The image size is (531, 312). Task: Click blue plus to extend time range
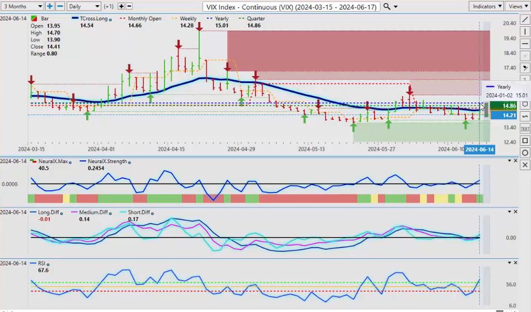point(50,6)
